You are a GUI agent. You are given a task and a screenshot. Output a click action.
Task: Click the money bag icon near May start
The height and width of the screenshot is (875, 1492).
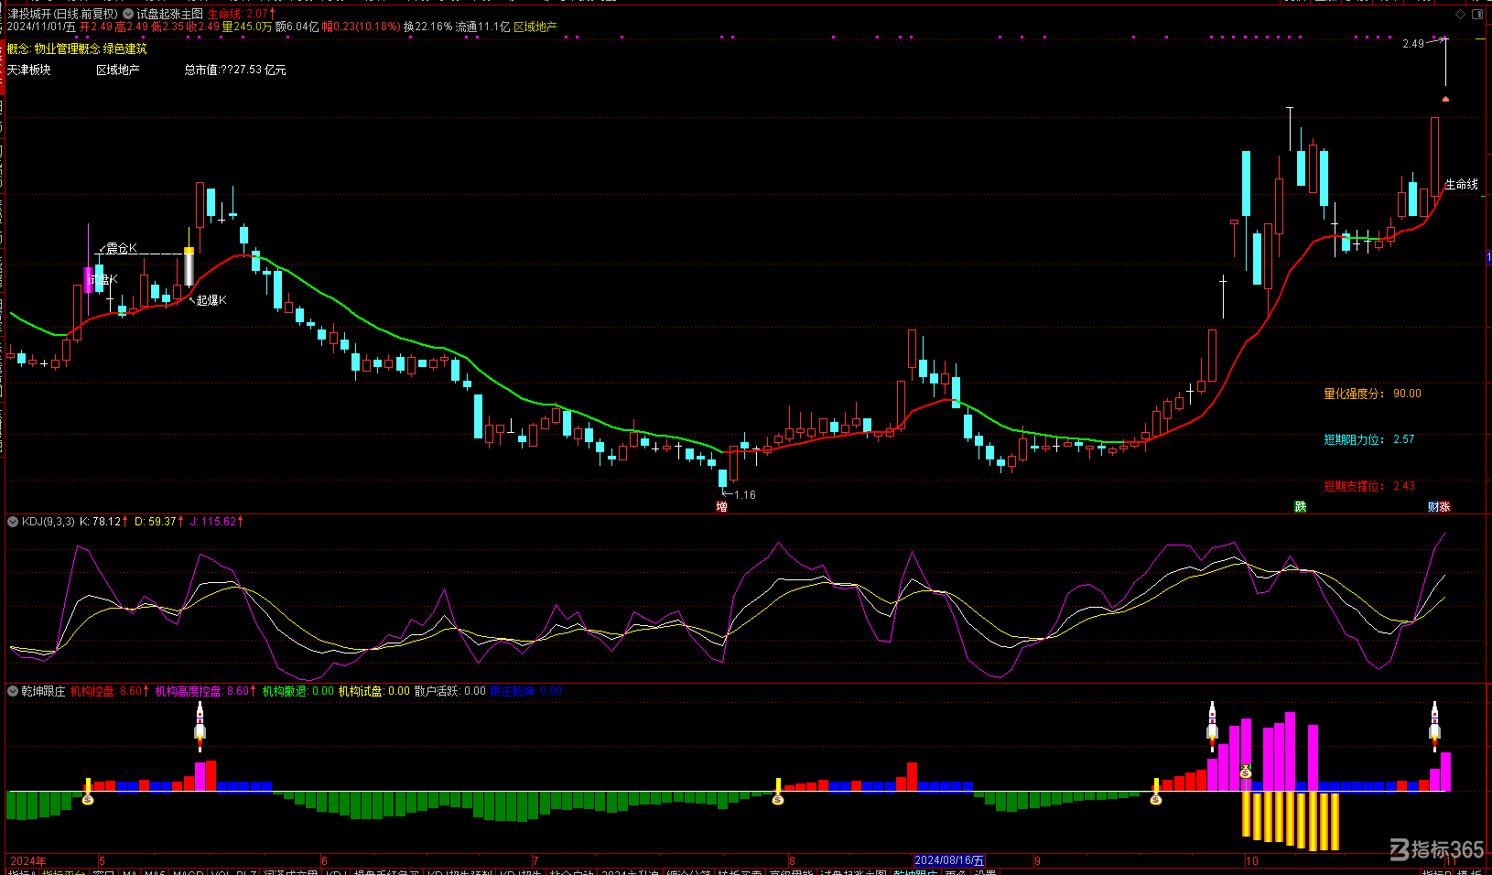pyautogui.click(x=88, y=799)
